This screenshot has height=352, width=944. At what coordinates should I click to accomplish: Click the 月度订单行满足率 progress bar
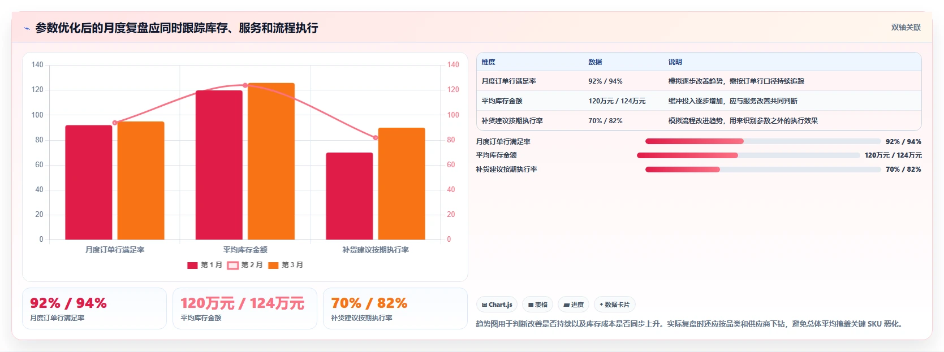click(763, 141)
